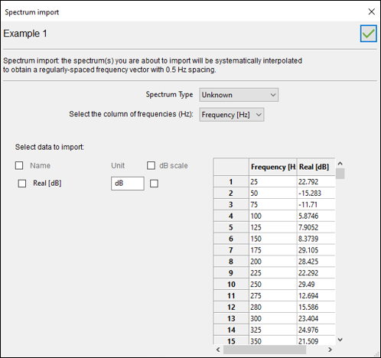Click the frequency cell 280
The width and height of the screenshot is (381, 358).
[273, 307]
